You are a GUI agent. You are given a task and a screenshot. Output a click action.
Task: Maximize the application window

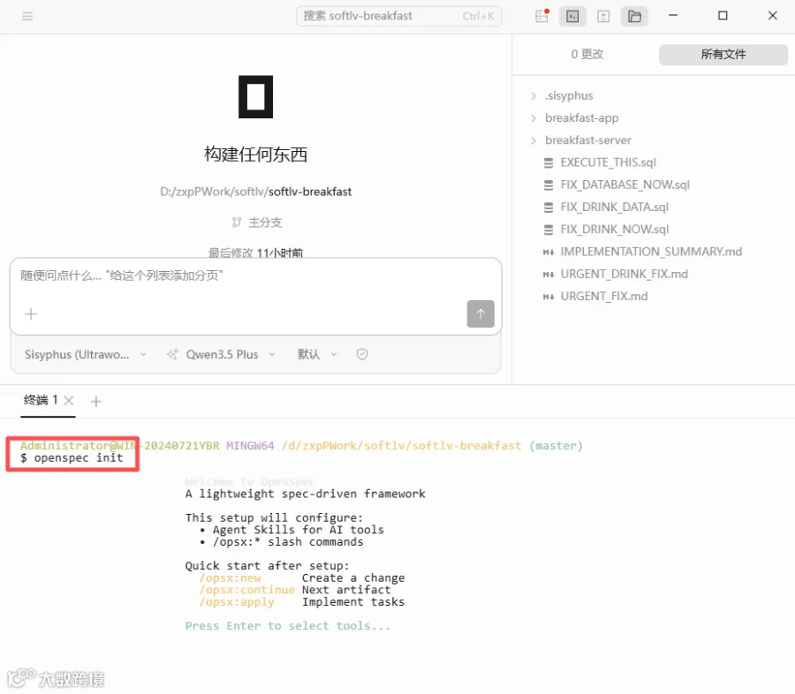[x=723, y=16]
